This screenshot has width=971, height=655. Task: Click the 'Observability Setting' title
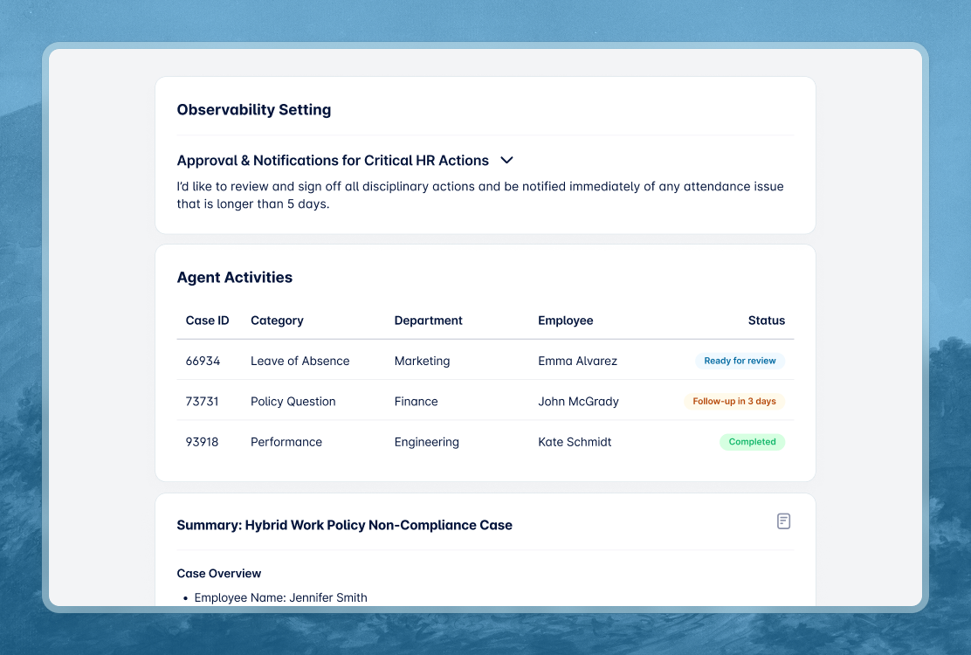[x=254, y=109]
